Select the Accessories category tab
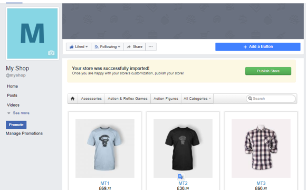 [91, 99]
